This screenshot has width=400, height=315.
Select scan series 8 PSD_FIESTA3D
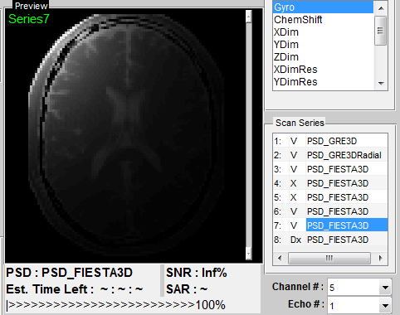coord(330,240)
